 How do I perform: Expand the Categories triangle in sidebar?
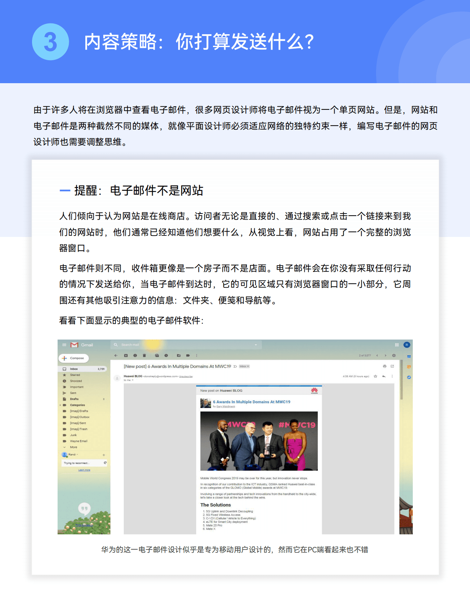60,405
